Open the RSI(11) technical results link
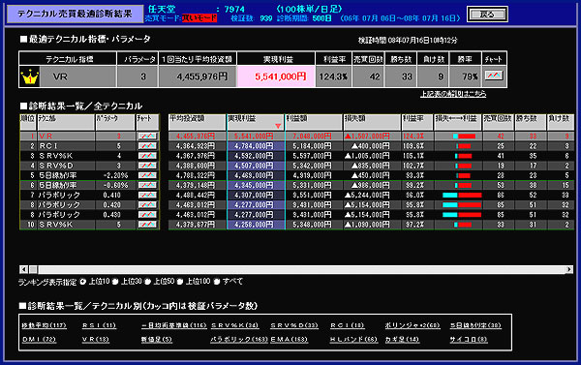The width and height of the screenshot is (581, 365). pos(99,325)
